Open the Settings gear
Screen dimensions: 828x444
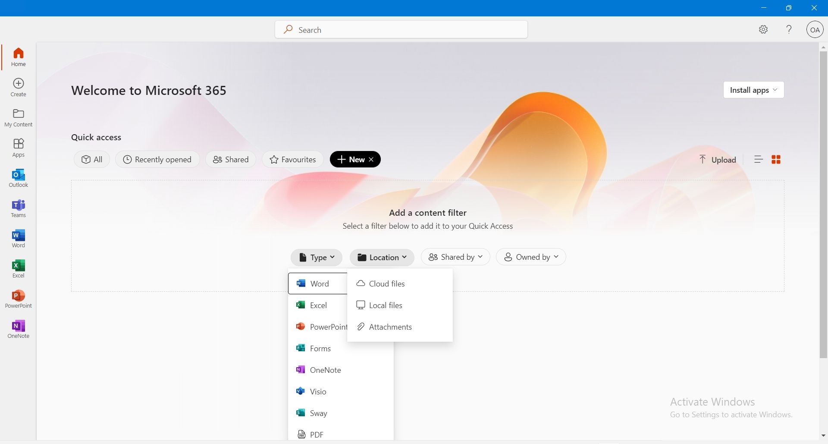[763, 29]
